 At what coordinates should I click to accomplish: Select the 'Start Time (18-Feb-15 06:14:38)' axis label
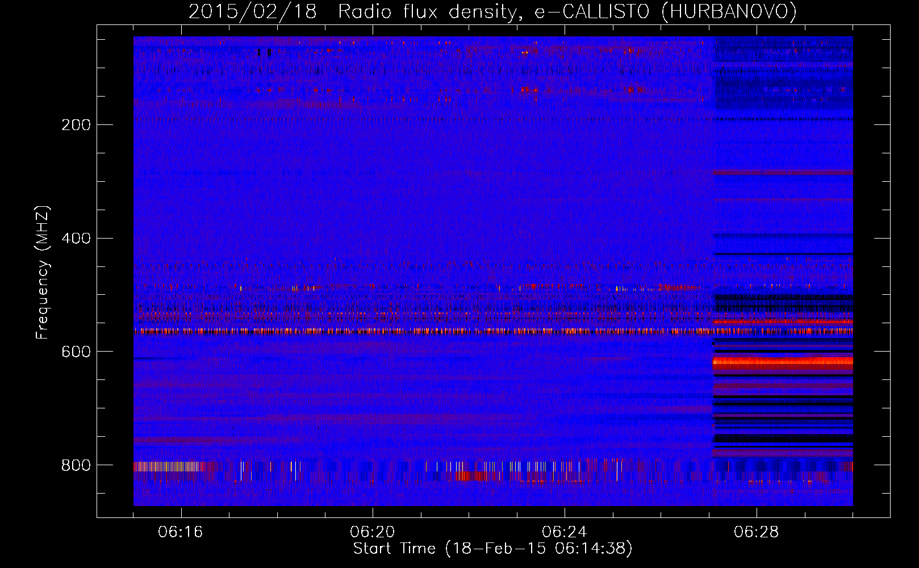pos(493,549)
